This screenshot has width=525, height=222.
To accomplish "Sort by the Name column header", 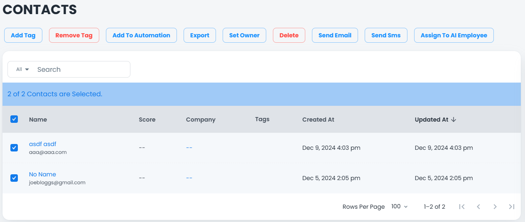I will [x=38, y=120].
